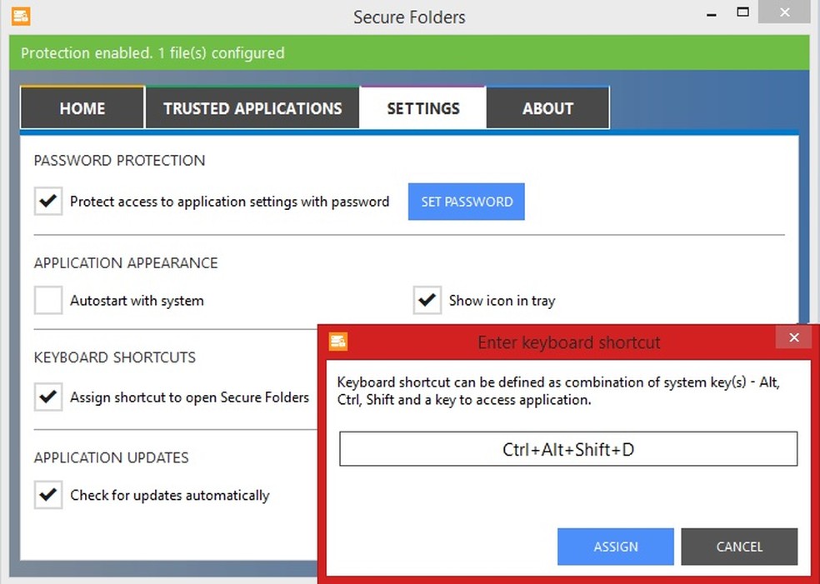Click the green protection status banner
820x584 pixels.
point(410,53)
